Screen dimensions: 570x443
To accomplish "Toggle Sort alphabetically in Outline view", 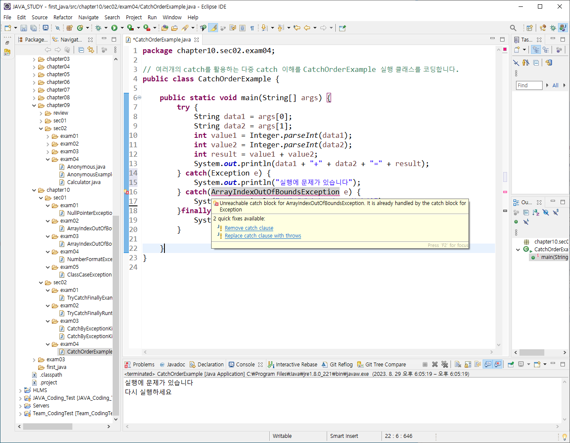I will tap(536, 212).
